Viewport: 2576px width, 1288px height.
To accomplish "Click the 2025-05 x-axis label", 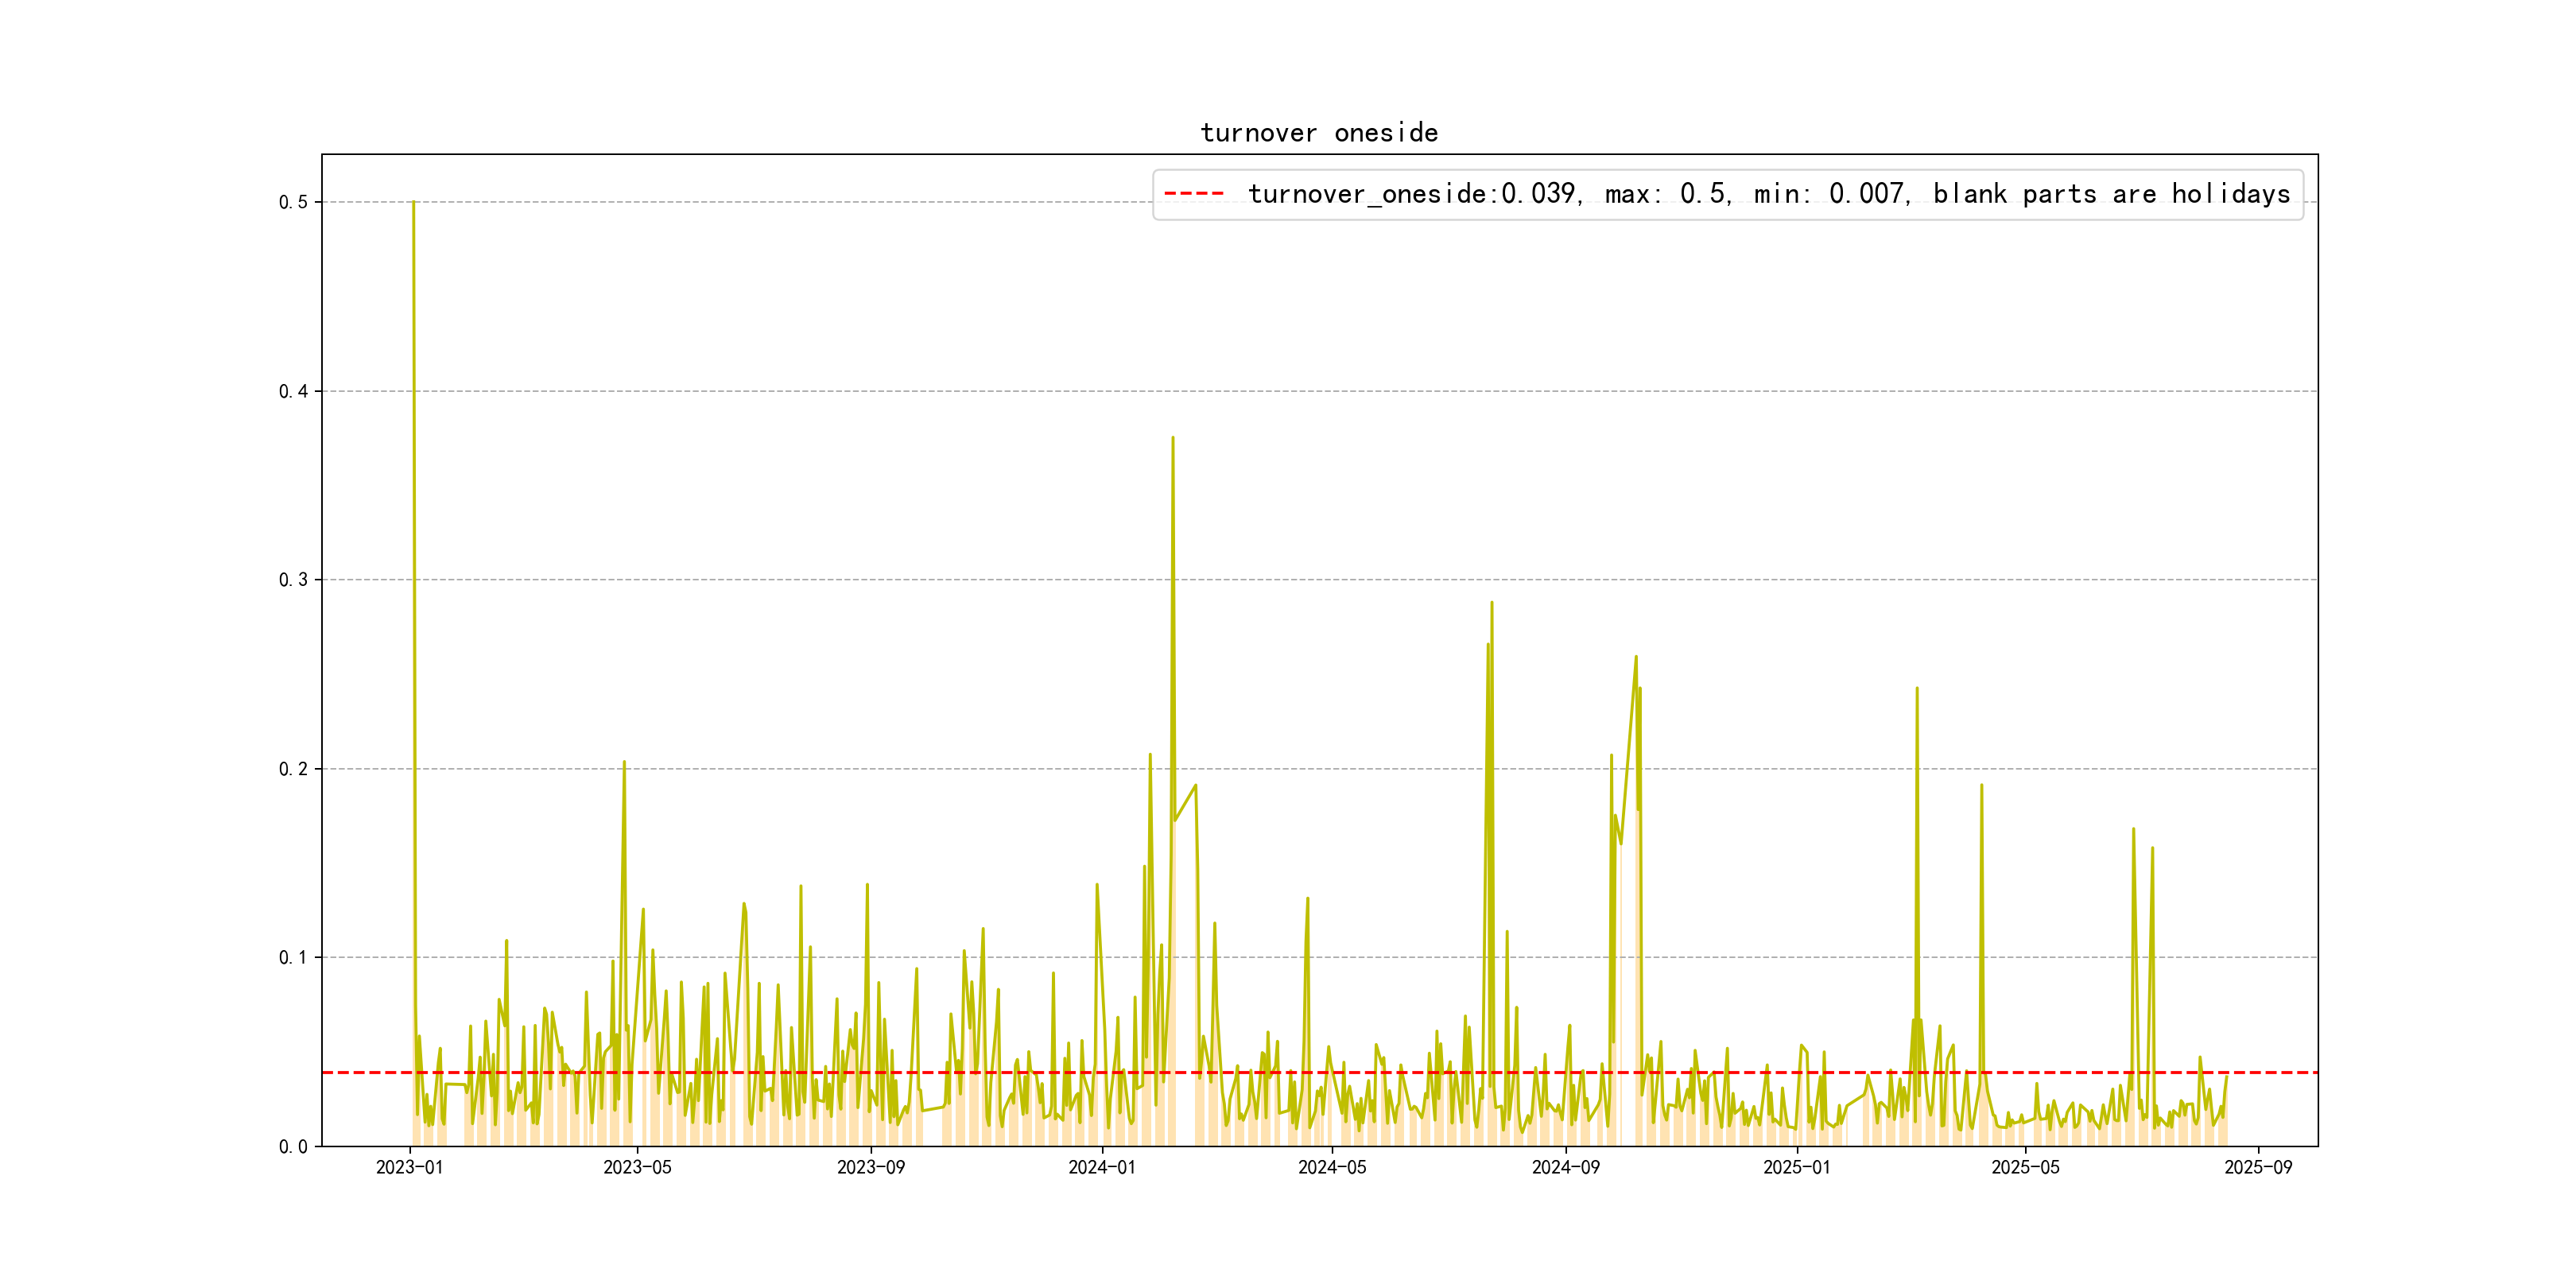I will (2025, 1167).
